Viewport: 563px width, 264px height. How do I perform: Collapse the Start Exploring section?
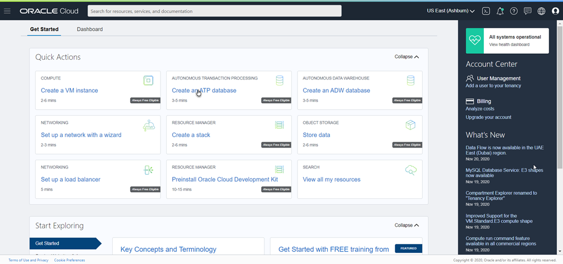(x=407, y=226)
